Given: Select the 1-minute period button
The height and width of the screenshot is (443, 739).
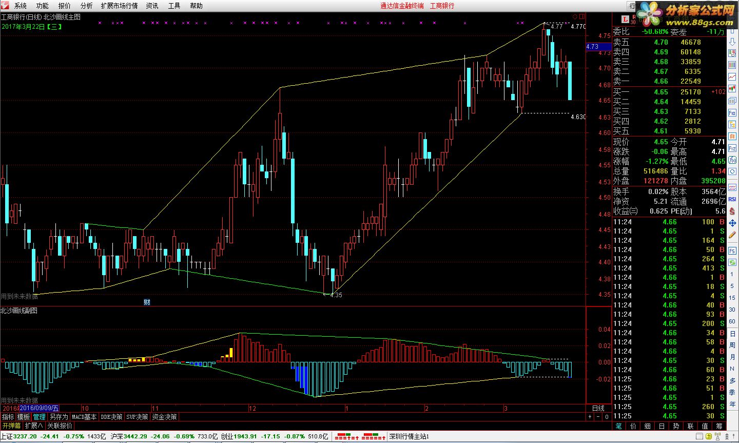Looking at the screenshot, I should 732,274.
